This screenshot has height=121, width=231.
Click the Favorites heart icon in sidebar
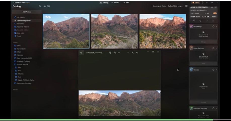pos(15,24)
